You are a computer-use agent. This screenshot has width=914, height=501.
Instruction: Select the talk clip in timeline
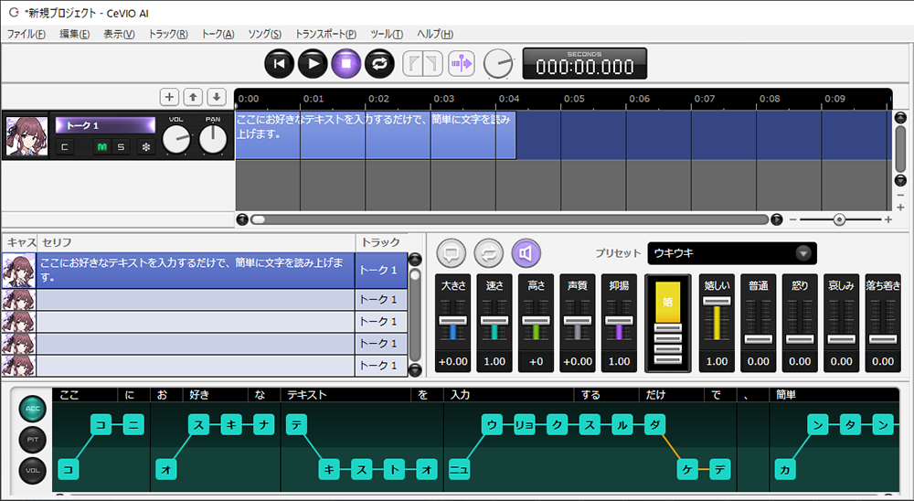(376, 135)
